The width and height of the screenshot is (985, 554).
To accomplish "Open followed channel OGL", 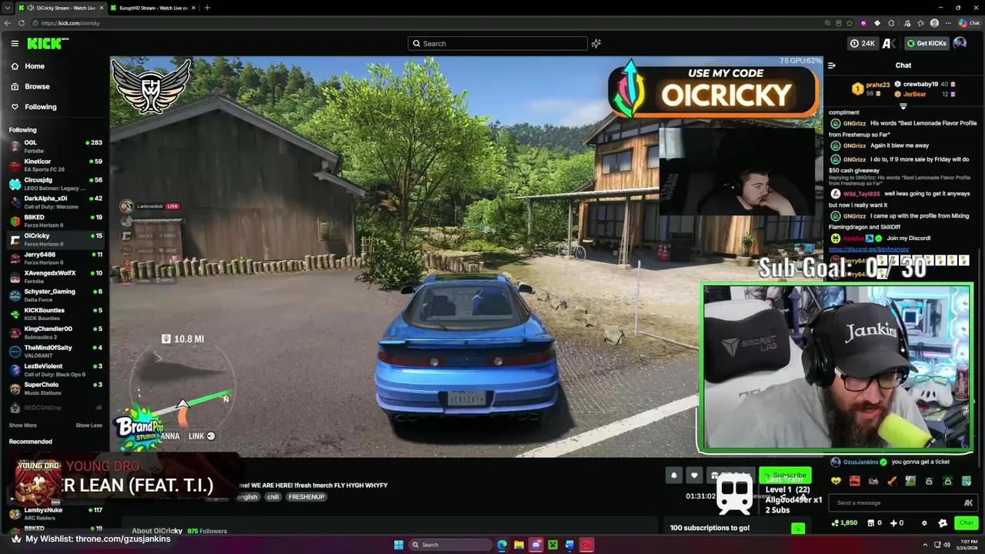I will pyautogui.click(x=54, y=146).
